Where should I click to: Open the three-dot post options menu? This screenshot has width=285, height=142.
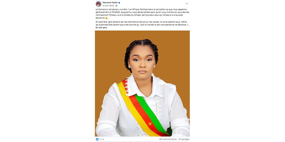coord(187,4)
